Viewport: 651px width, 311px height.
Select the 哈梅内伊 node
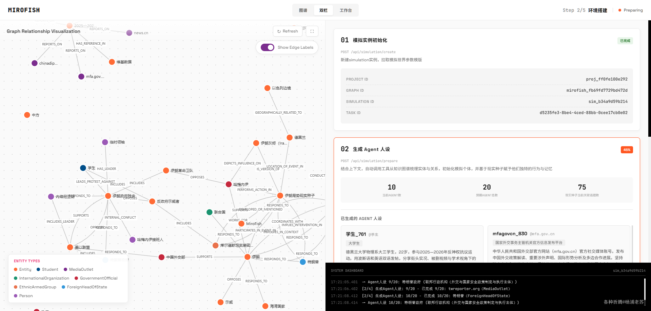229,184
